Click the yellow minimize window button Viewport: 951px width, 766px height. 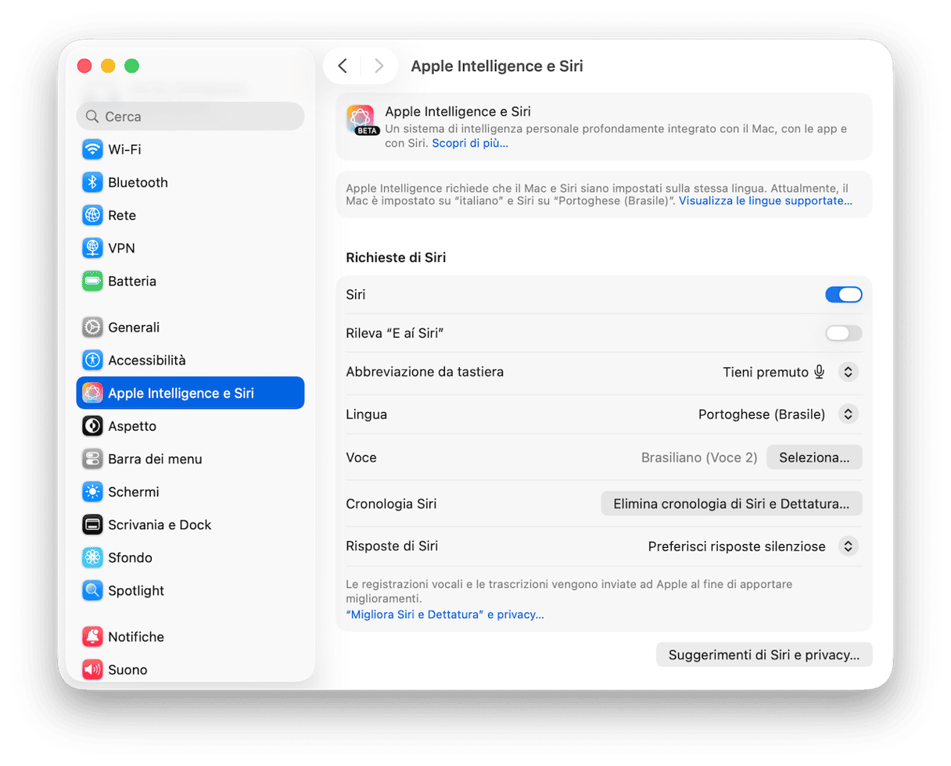click(108, 66)
